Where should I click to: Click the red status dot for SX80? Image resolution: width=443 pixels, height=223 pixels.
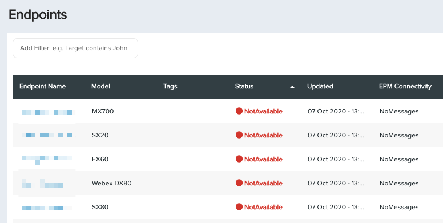click(x=239, y=207)
